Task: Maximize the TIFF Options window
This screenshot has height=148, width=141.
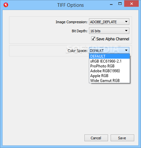Action: [x=120, y=4]
